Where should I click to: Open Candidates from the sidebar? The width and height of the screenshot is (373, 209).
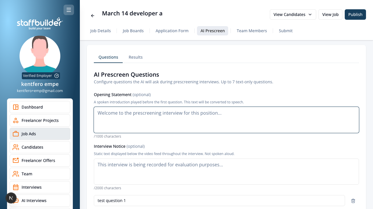[x=40, y=147]
